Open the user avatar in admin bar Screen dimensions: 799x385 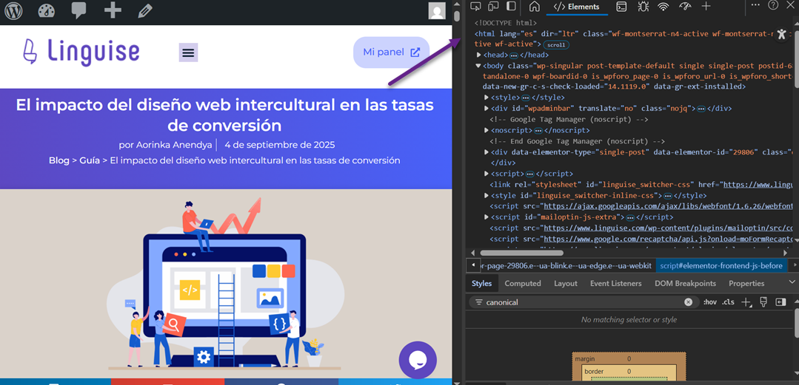437,11
